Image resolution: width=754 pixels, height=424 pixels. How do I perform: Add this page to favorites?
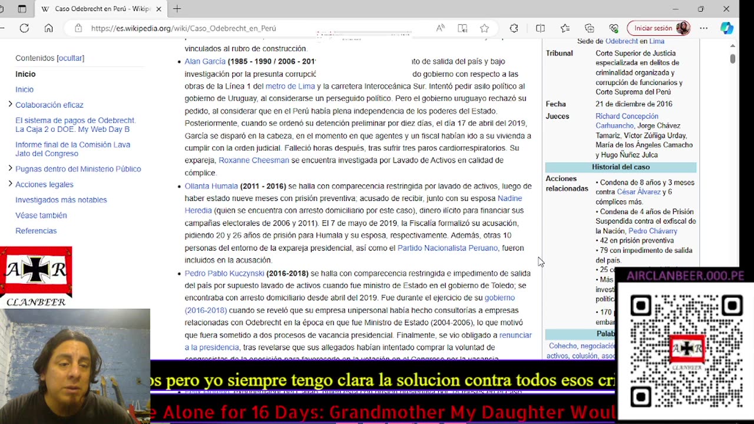click(484, 28)
